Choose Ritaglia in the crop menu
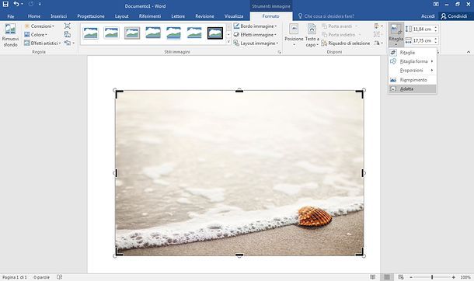 (x=413, y=53)
